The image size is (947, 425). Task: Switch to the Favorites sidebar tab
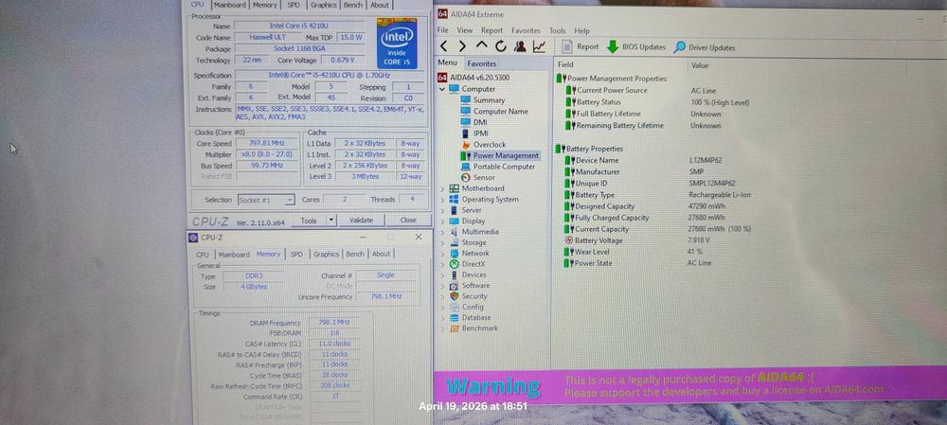482,63
